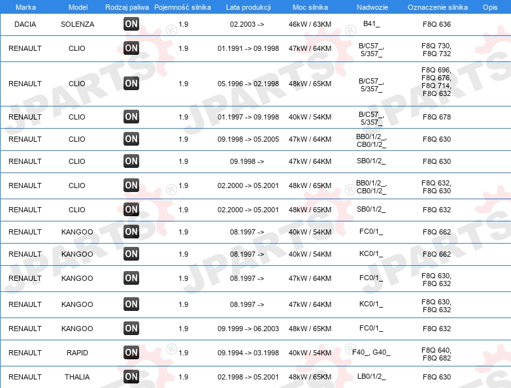Click ON badge in CLIO 05.1996 -> 02.1998 row
Viewport: 511px width, 388px height.
[x=131, y=83]
